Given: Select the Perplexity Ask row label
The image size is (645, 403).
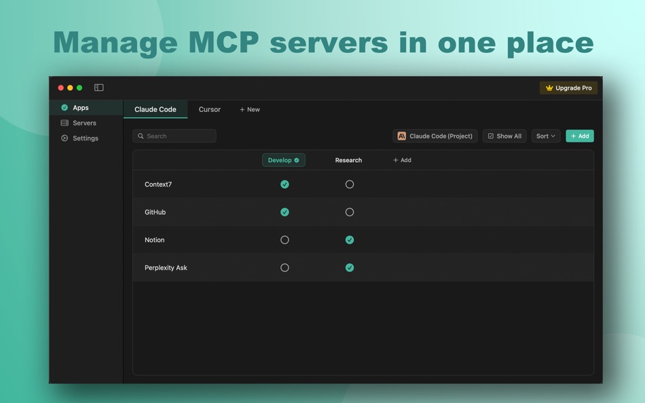Looking at the screenshot, I should pos(166,268).
